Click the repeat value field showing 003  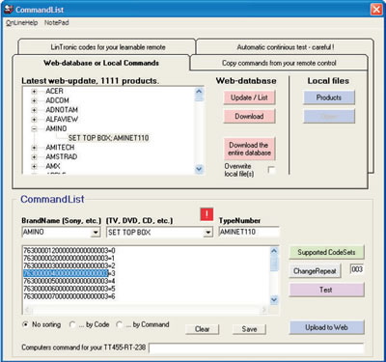point(357,269)
